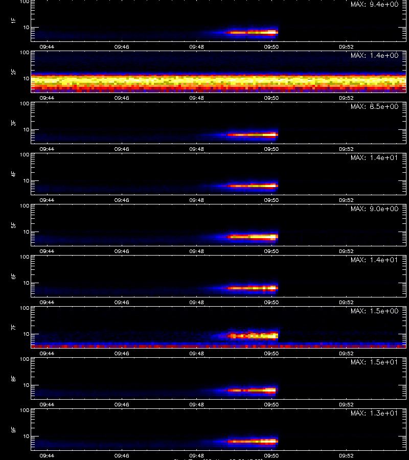Click the 10 y-axis label of panel 1F
The height and width of the screenshot is (460, 409).
pyautogui.click(x=26, y=27)
